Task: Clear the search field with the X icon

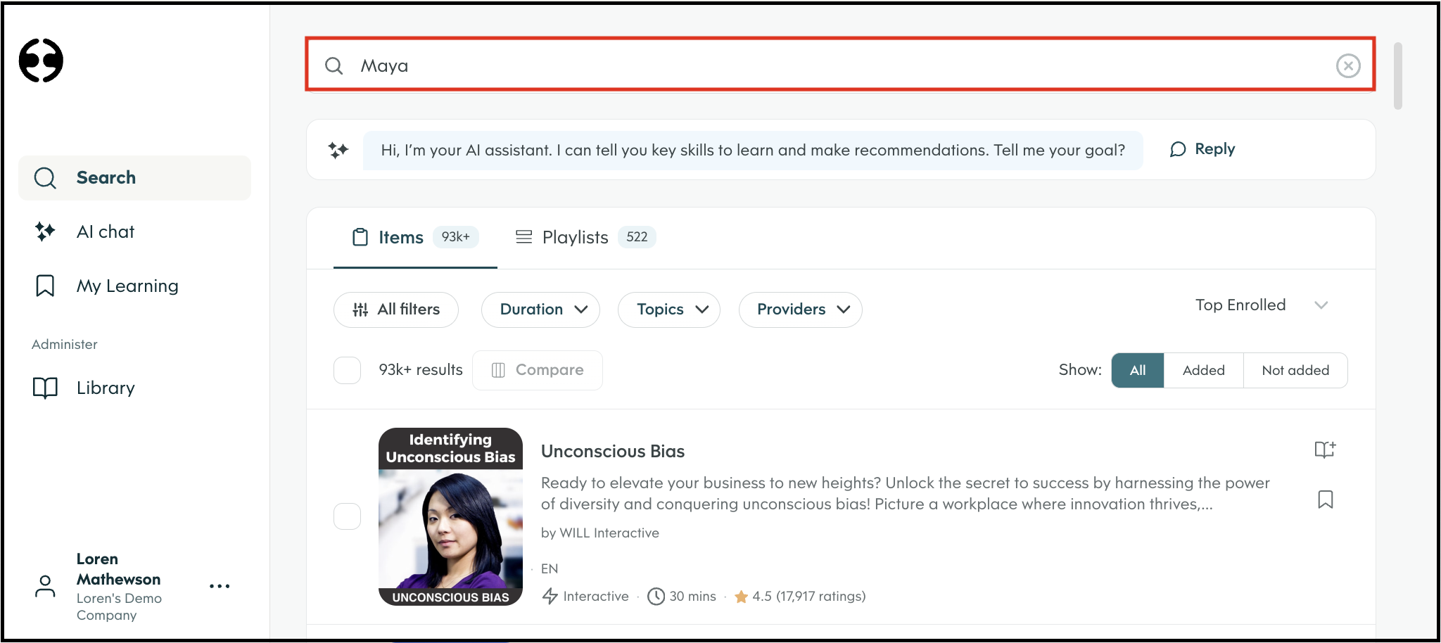Action: (1347, 66)
